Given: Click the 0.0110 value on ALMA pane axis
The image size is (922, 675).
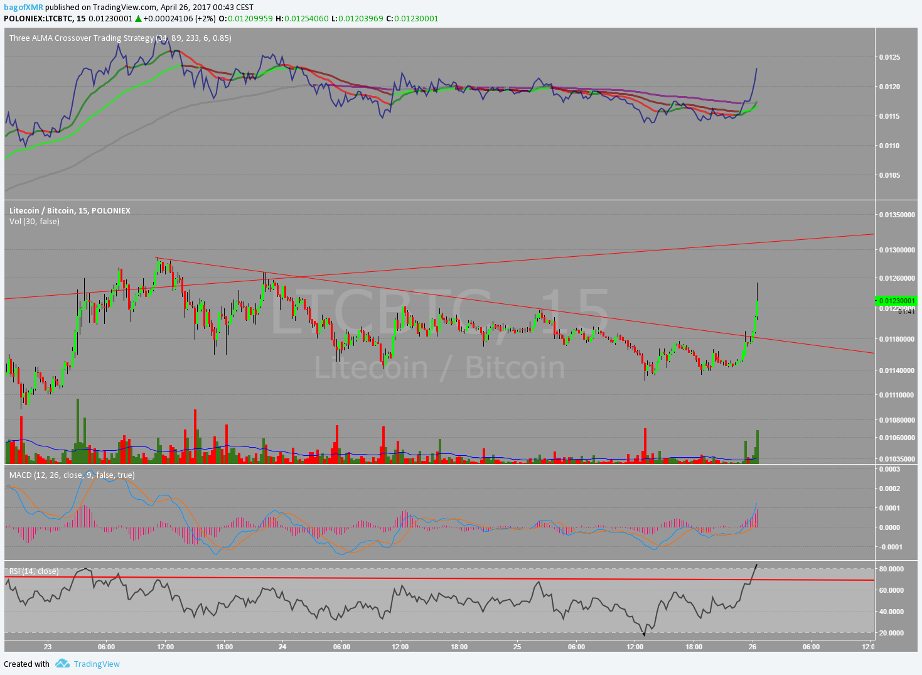Looking at the screenshot, I should (x=889, y=146).
